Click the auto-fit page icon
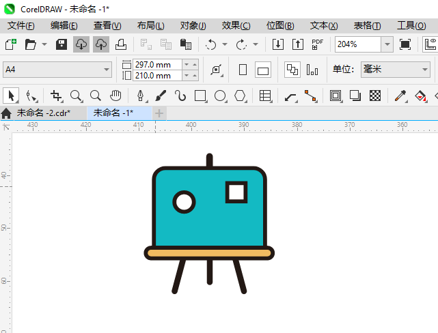 [217, 70]
